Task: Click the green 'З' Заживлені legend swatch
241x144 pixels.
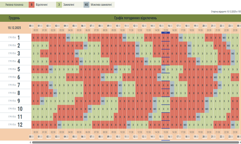Action: 59,5
